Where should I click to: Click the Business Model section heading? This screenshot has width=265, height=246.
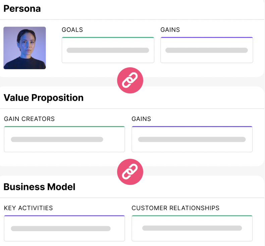[x=39, y=187]
